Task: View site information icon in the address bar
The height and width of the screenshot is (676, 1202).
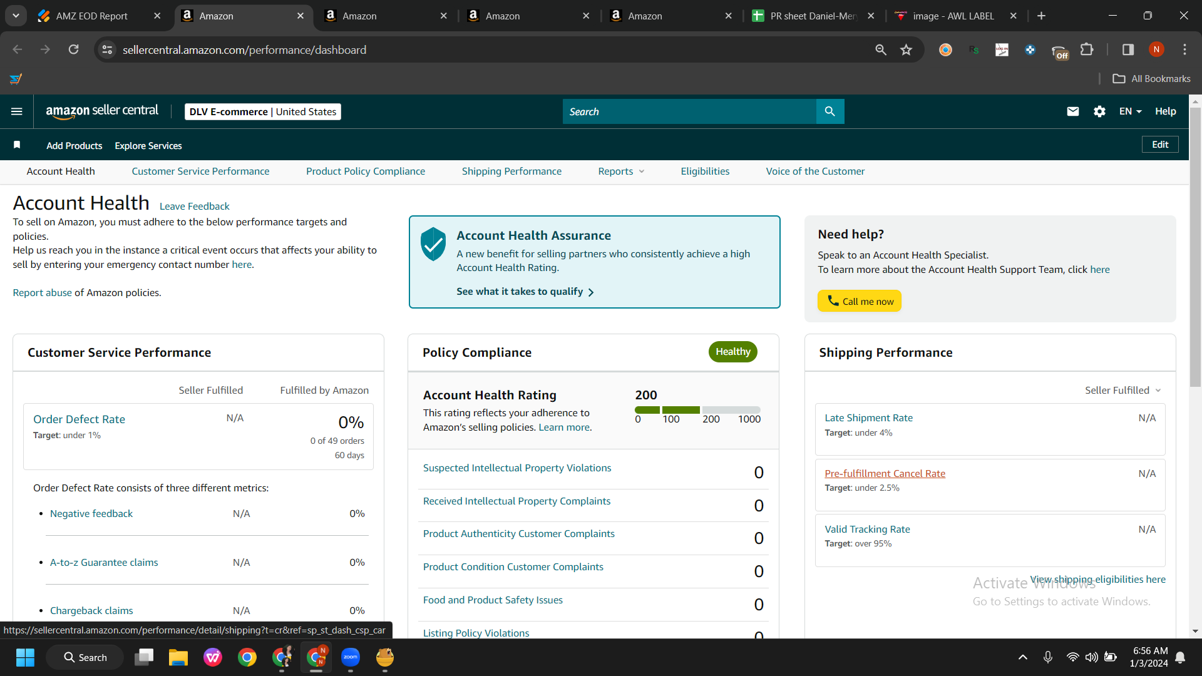Action: pos(108,49)
